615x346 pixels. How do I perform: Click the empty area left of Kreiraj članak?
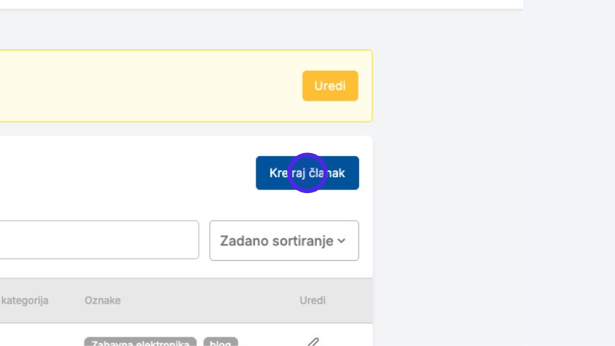pos(125,173)
